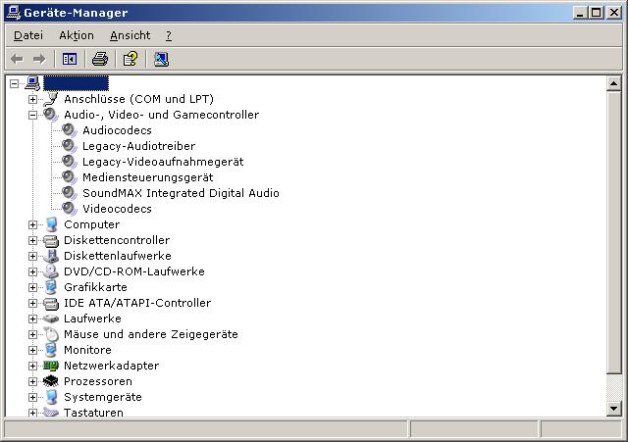Click the Netzwerkadapter network card icon
The image size is (628, 442).
point(51,366)
